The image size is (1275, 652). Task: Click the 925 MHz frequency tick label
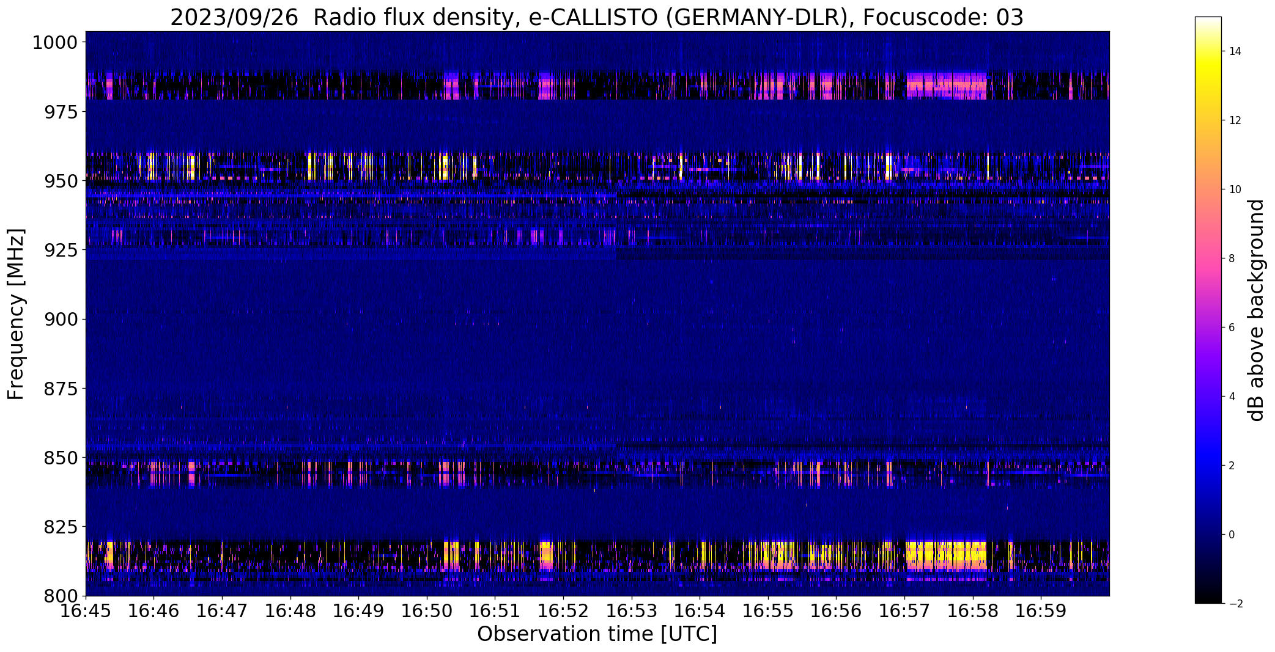pyautogui.click(x=61, y=250)
